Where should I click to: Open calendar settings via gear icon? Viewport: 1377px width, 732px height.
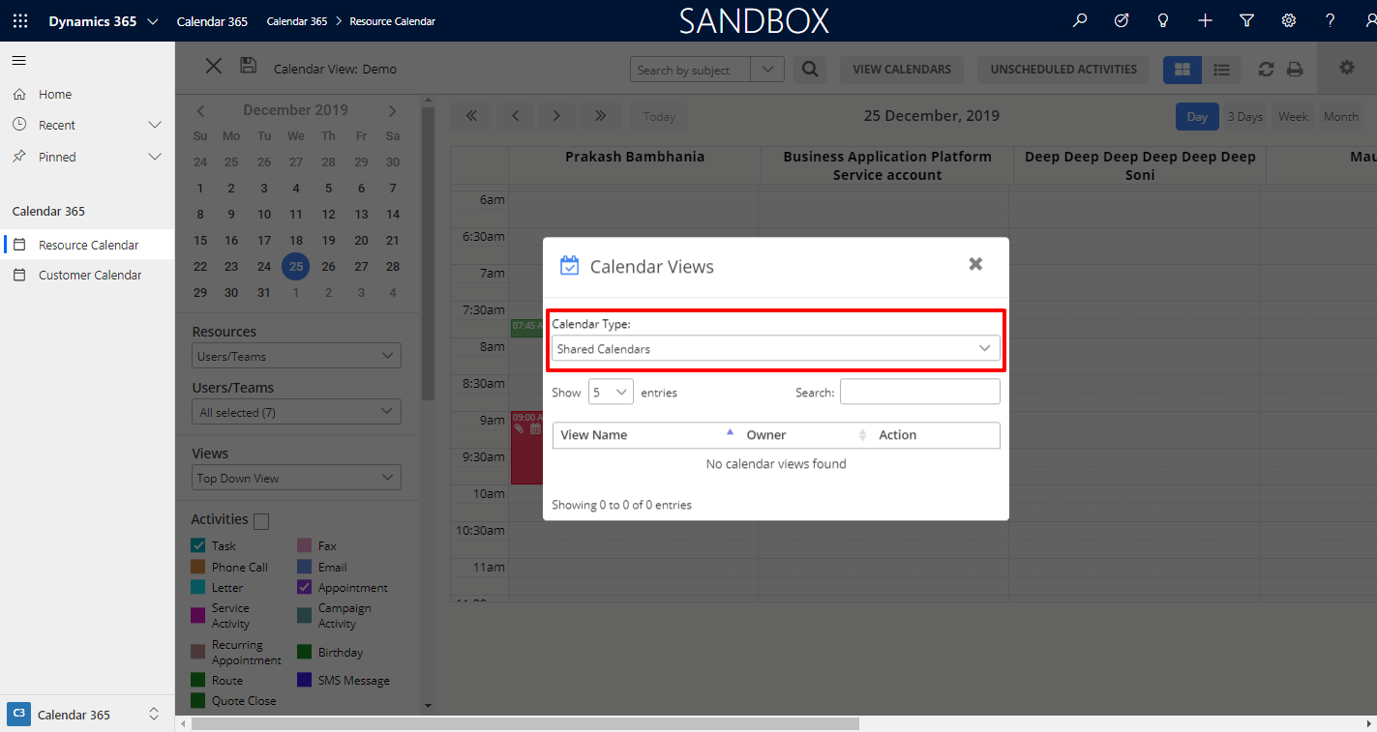tap(1348, 66)
